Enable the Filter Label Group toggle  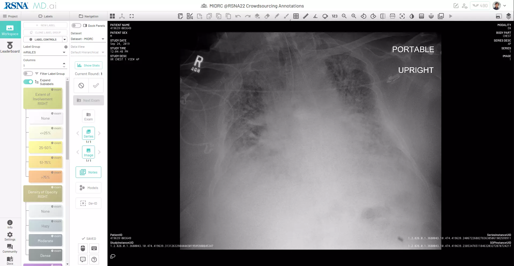28,74
